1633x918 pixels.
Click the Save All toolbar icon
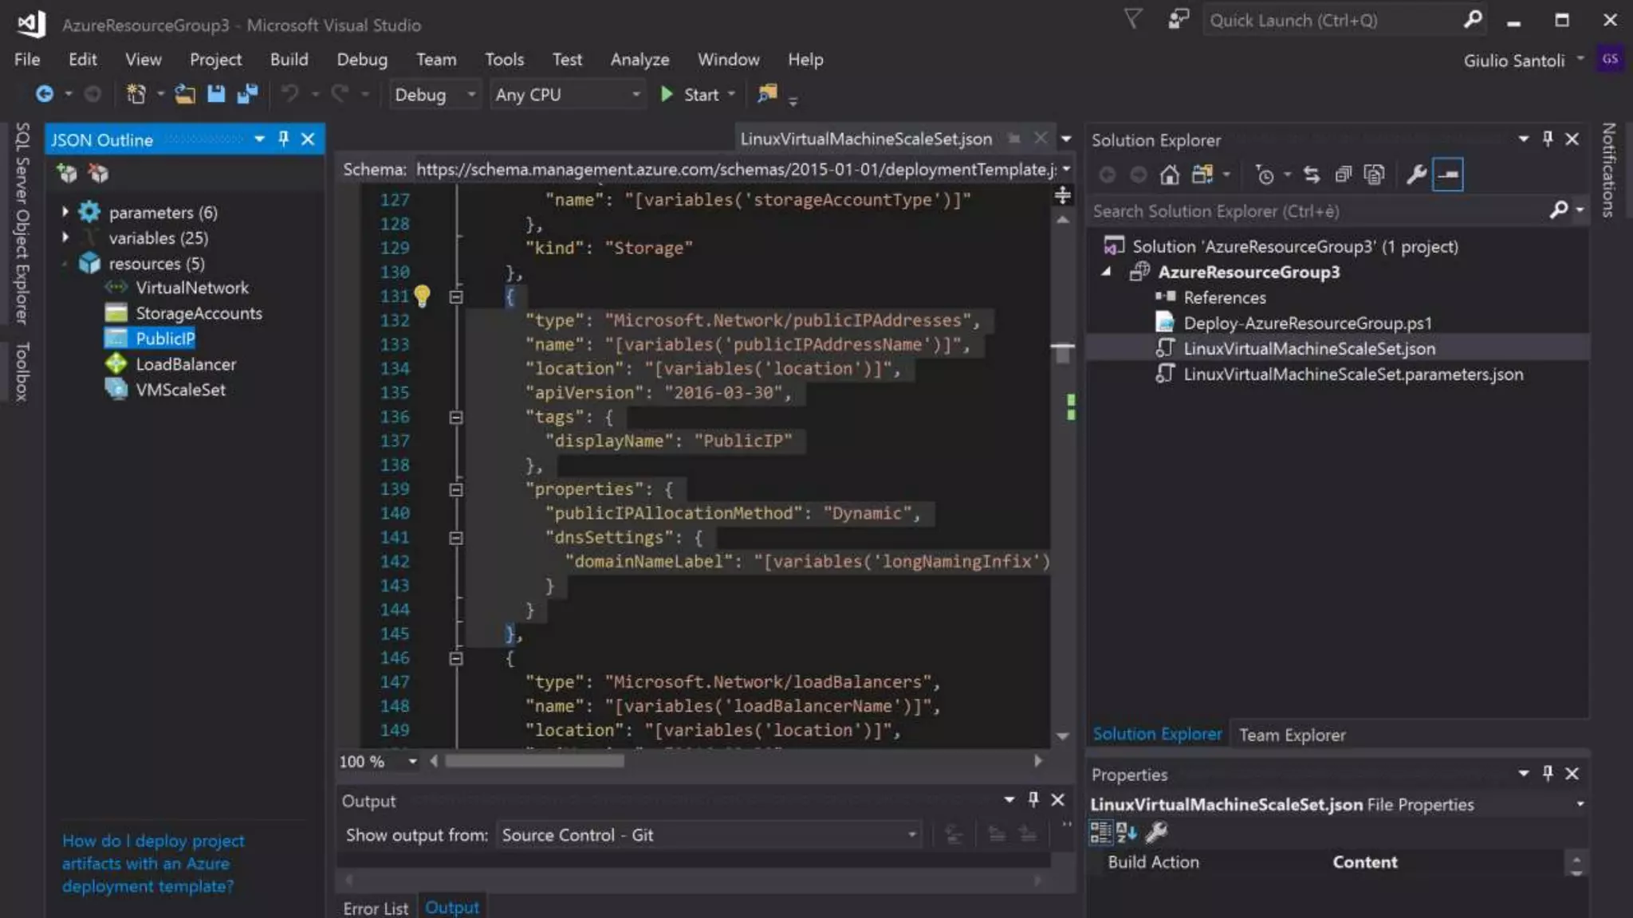tap(248, 94)
